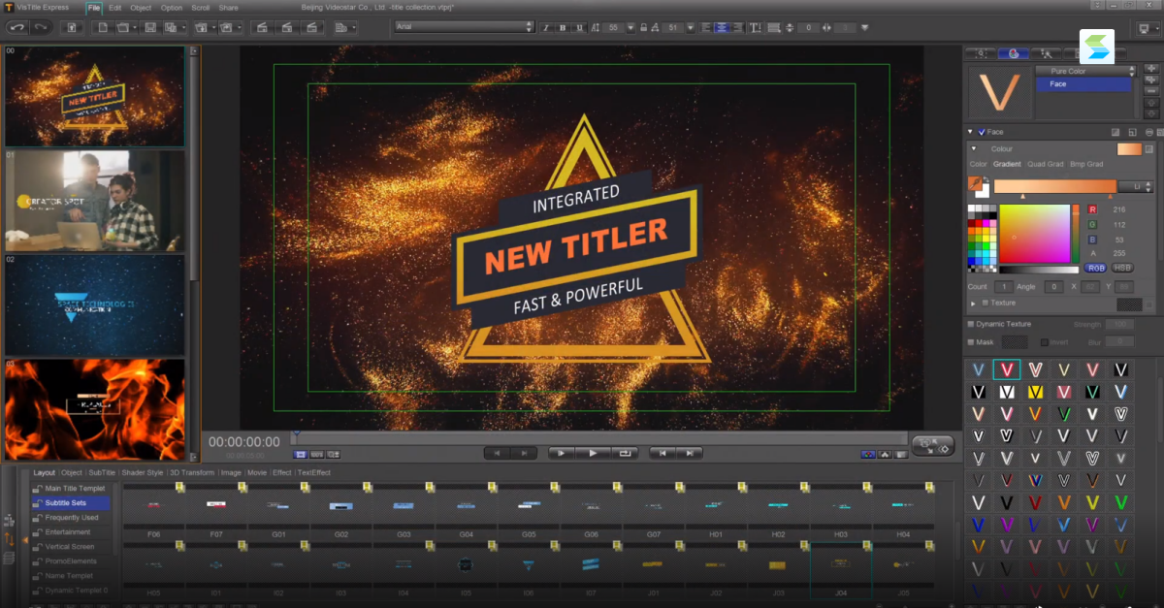The image size is (1164, 608).
Task: Collapse the Colour section
Action: pyautogui.click(x=974, y=149)
